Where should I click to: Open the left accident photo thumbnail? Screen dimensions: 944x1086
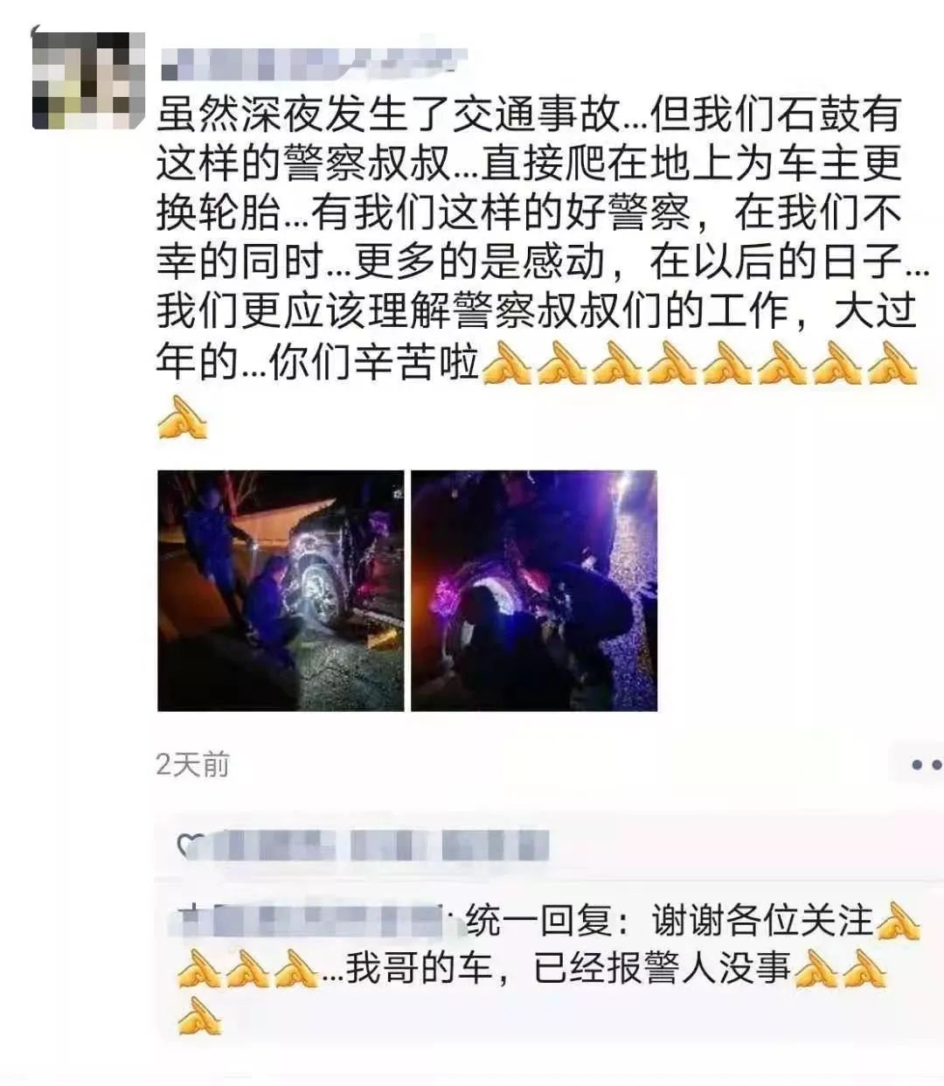pos(281,590)
